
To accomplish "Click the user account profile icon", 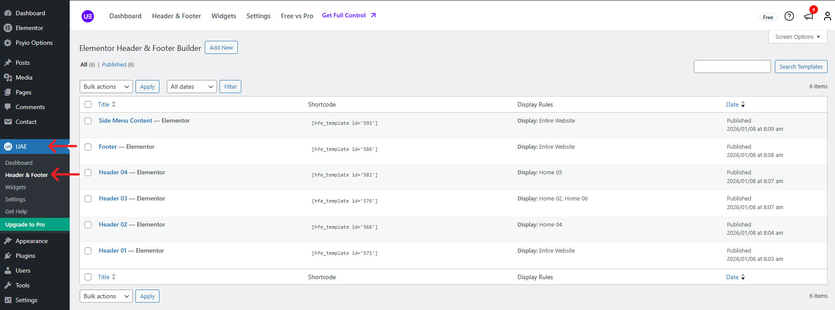I will click(x=827, y=17).
